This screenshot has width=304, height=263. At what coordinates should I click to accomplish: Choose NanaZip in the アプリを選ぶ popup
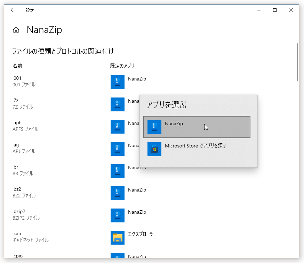tap(197, 127)
